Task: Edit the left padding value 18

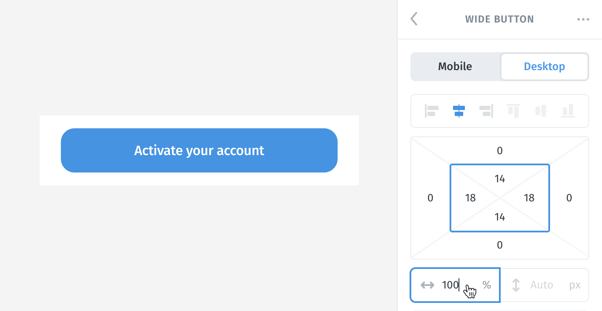Action: [x=470, y=198]
